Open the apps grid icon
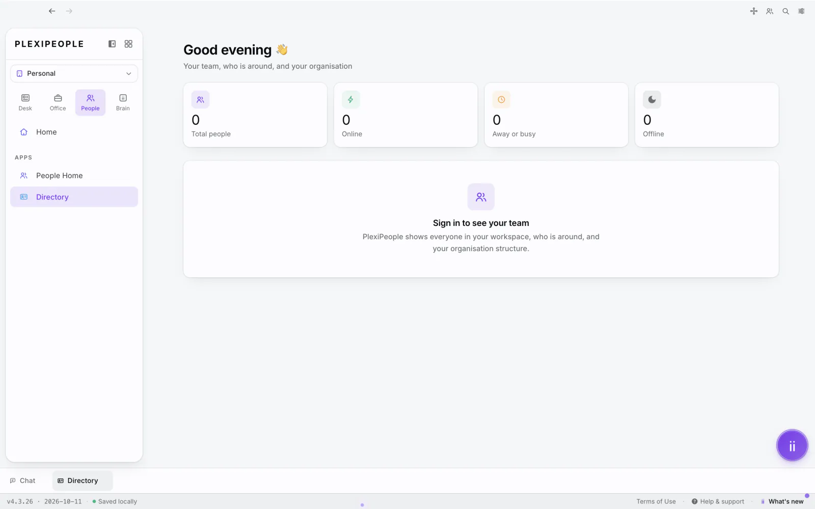The height and width of the screenshot is (509, 815). pyautogui.click(x=128, y=44)
